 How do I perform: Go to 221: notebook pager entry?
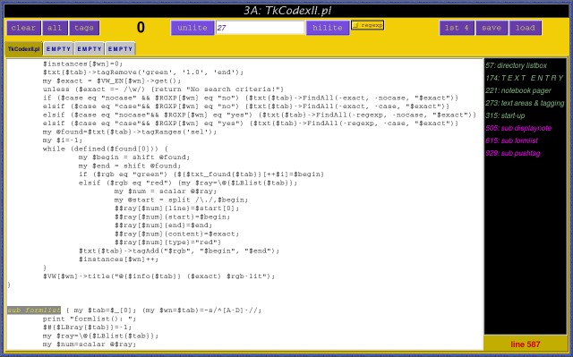click(x=518, y=90)
